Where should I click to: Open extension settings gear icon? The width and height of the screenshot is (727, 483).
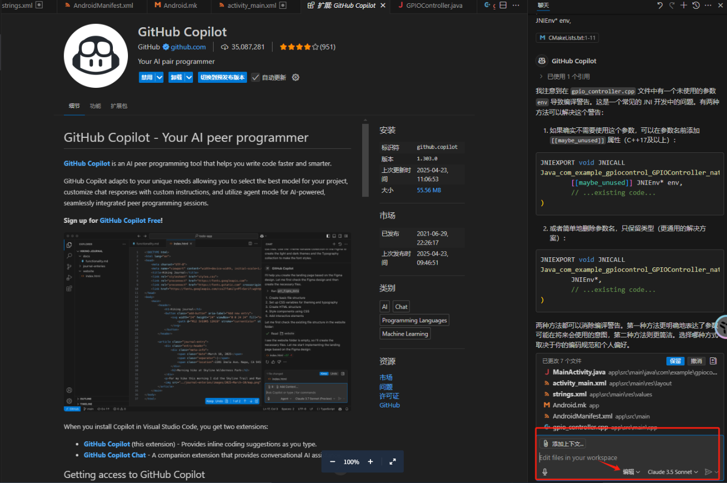click(296, 77)
